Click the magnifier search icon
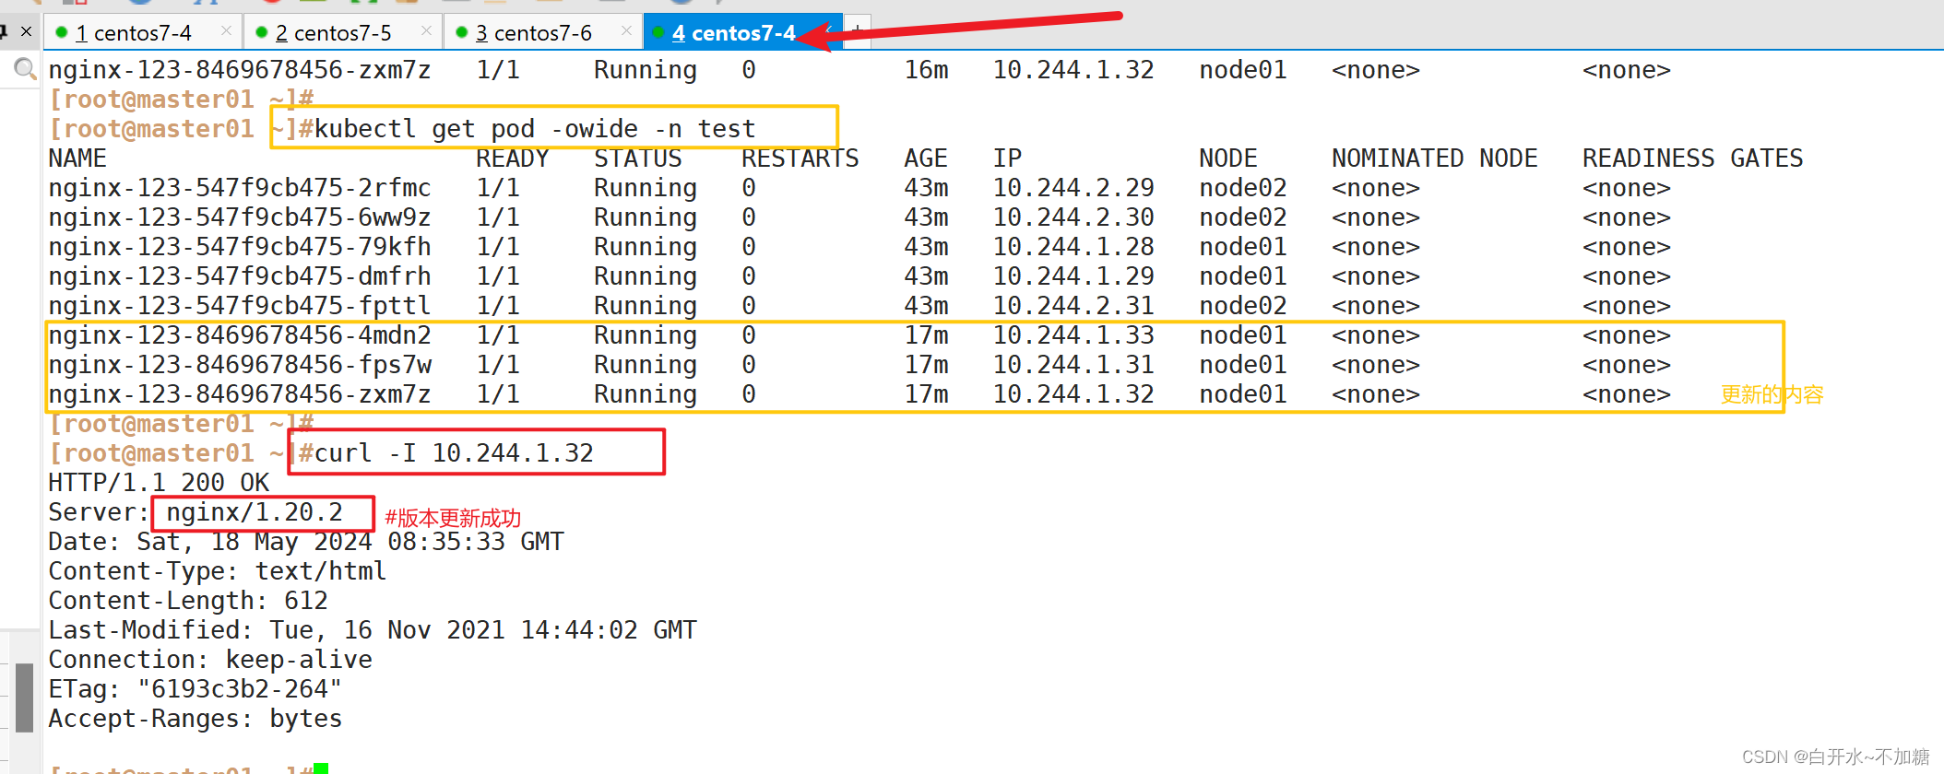This screenshot has height=774, width=1944. click(25, 68)
